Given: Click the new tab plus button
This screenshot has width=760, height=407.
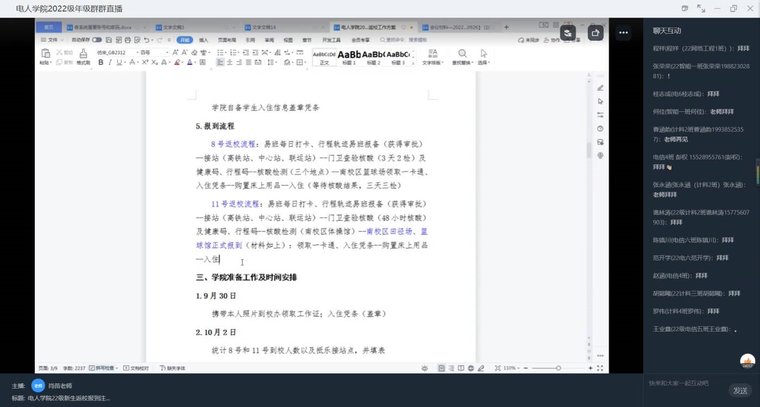Looking at the screenshot, I should (506, 27).
